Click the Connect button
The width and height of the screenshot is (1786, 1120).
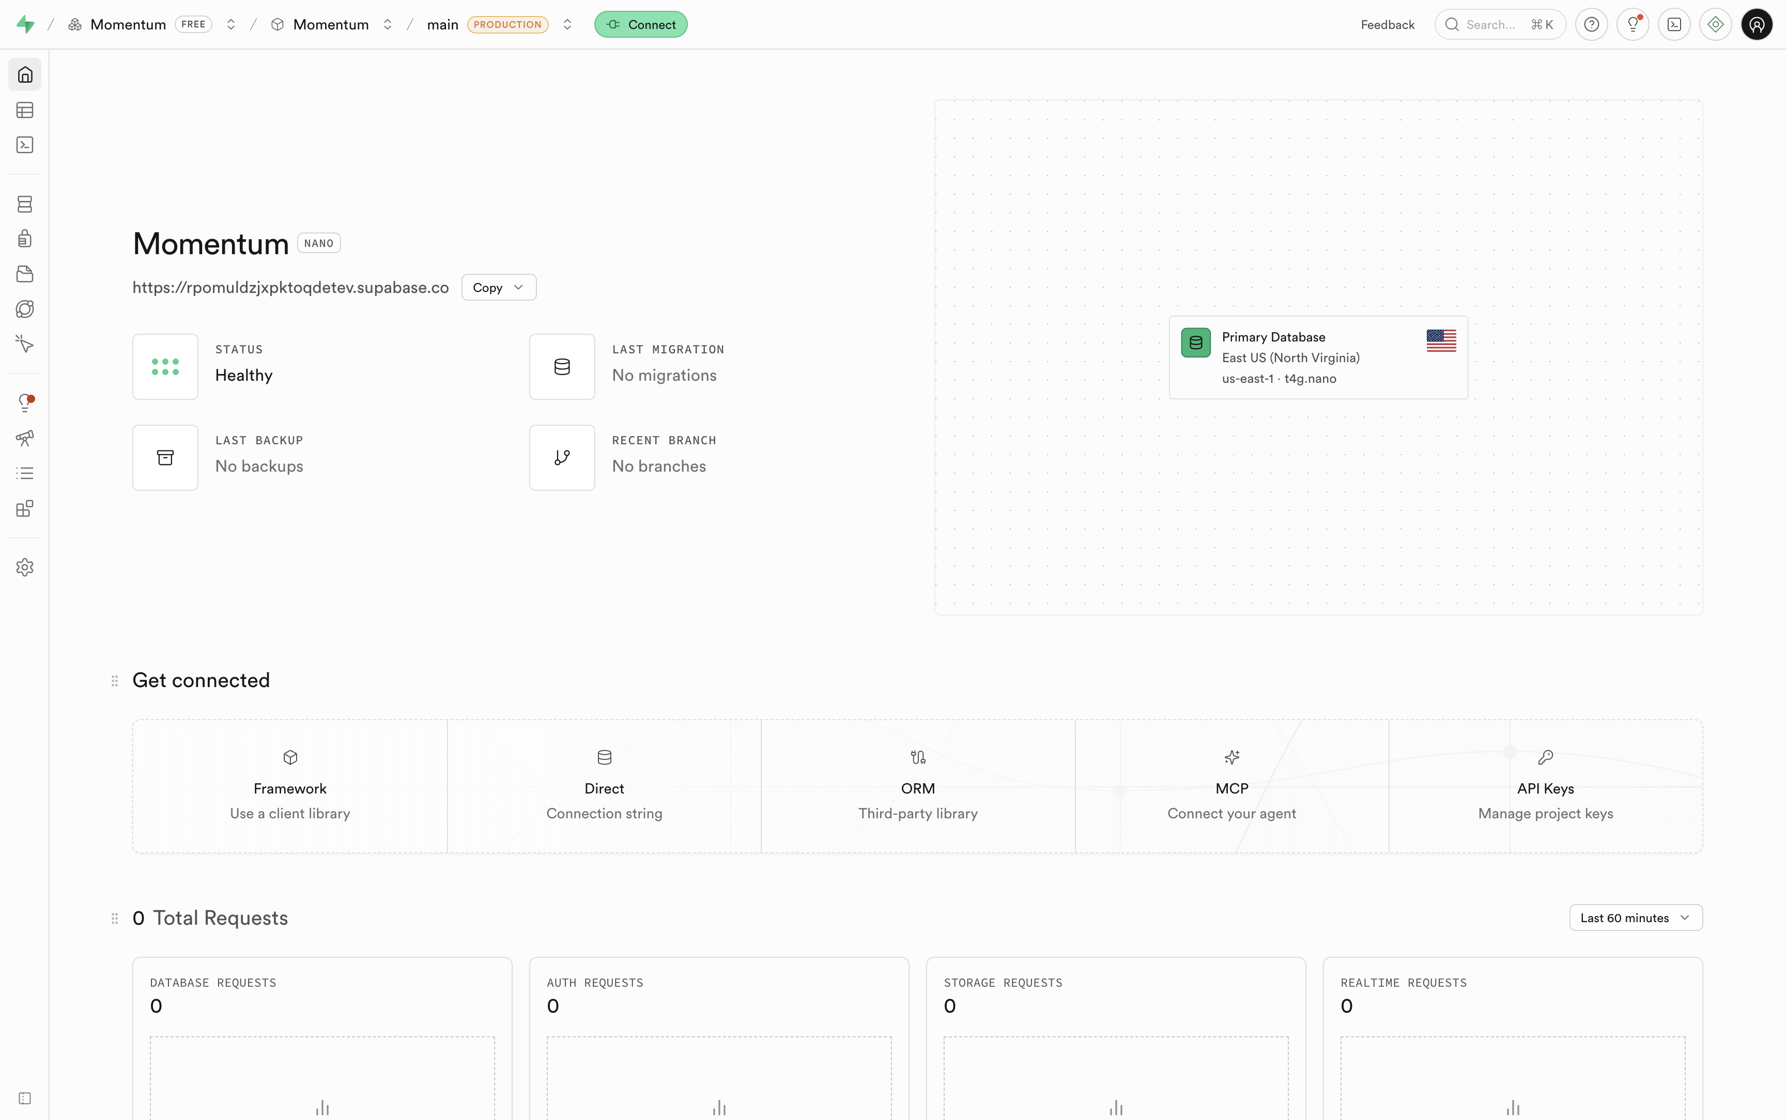[x=641, y=24]
